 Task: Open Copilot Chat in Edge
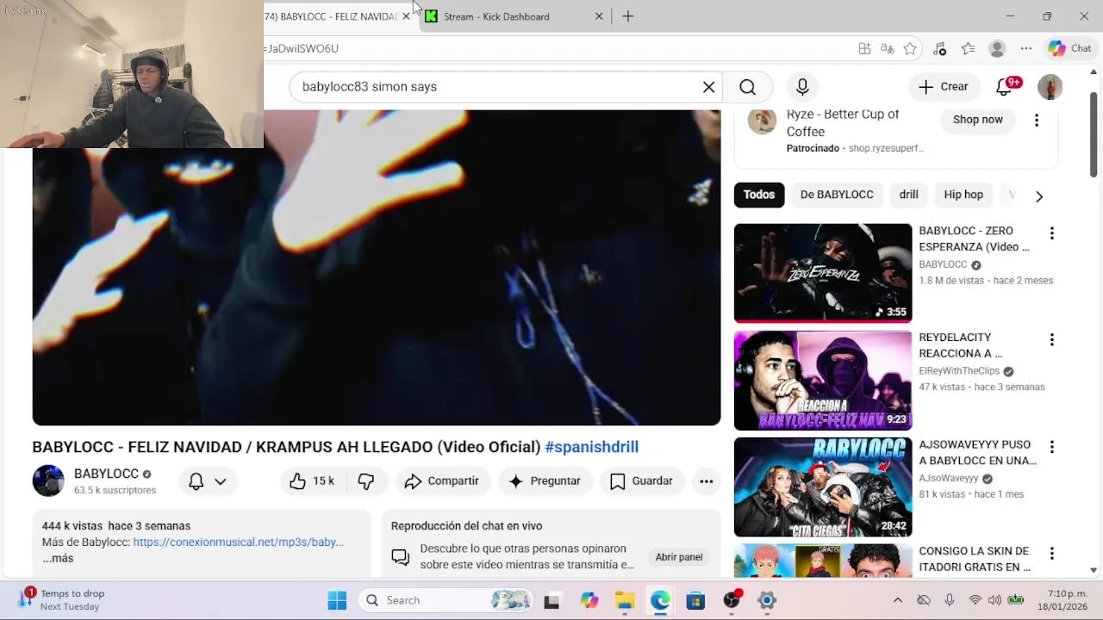(x=1070, y=49)
